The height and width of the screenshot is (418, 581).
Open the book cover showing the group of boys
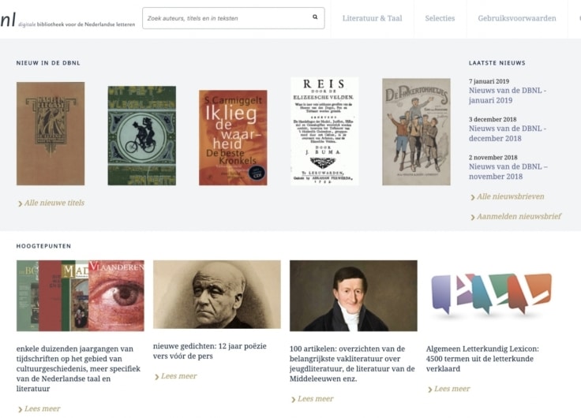click(416, 131)
